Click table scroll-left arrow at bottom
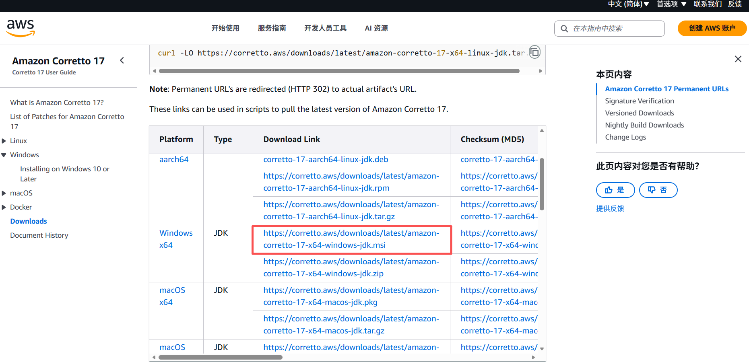749x362 pixels. 154,357
